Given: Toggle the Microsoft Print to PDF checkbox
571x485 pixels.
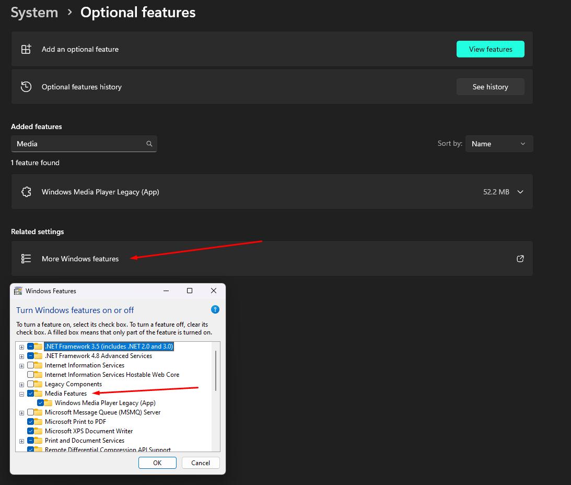Looking at the screenshot, I should point(31,422).
